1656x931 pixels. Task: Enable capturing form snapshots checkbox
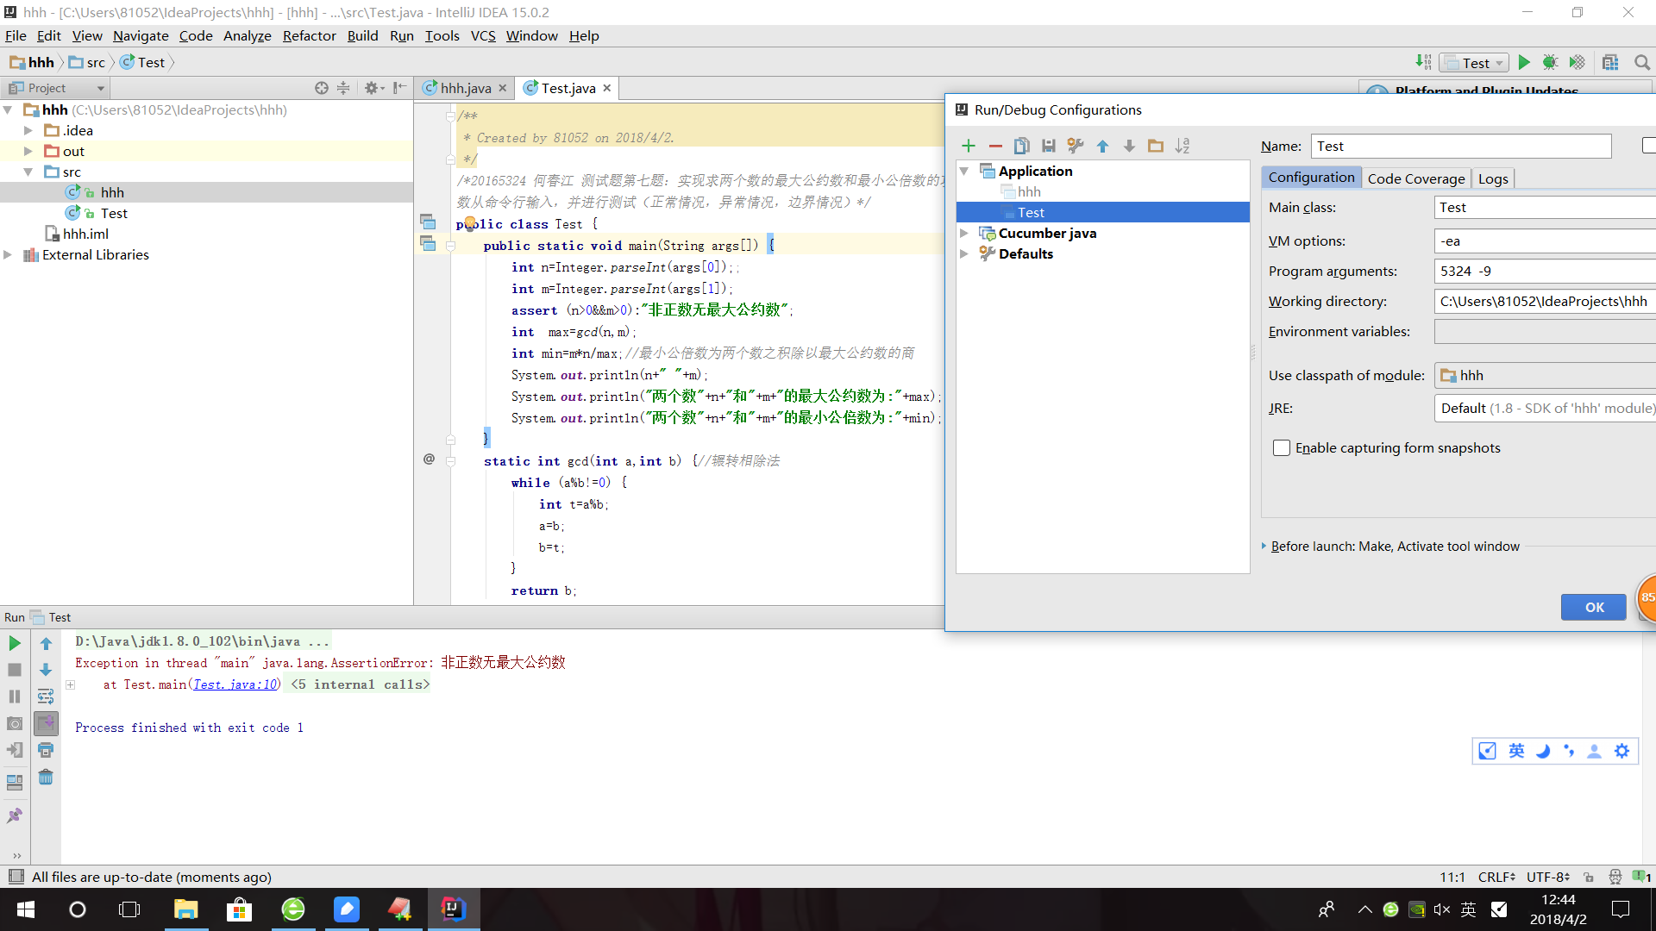(1282, 448)
